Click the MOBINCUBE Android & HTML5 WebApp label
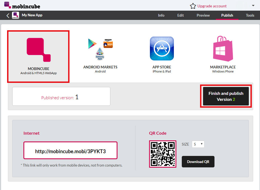This screenshot has height=190, width=260. pyautogui.click(x=38, y=71)
